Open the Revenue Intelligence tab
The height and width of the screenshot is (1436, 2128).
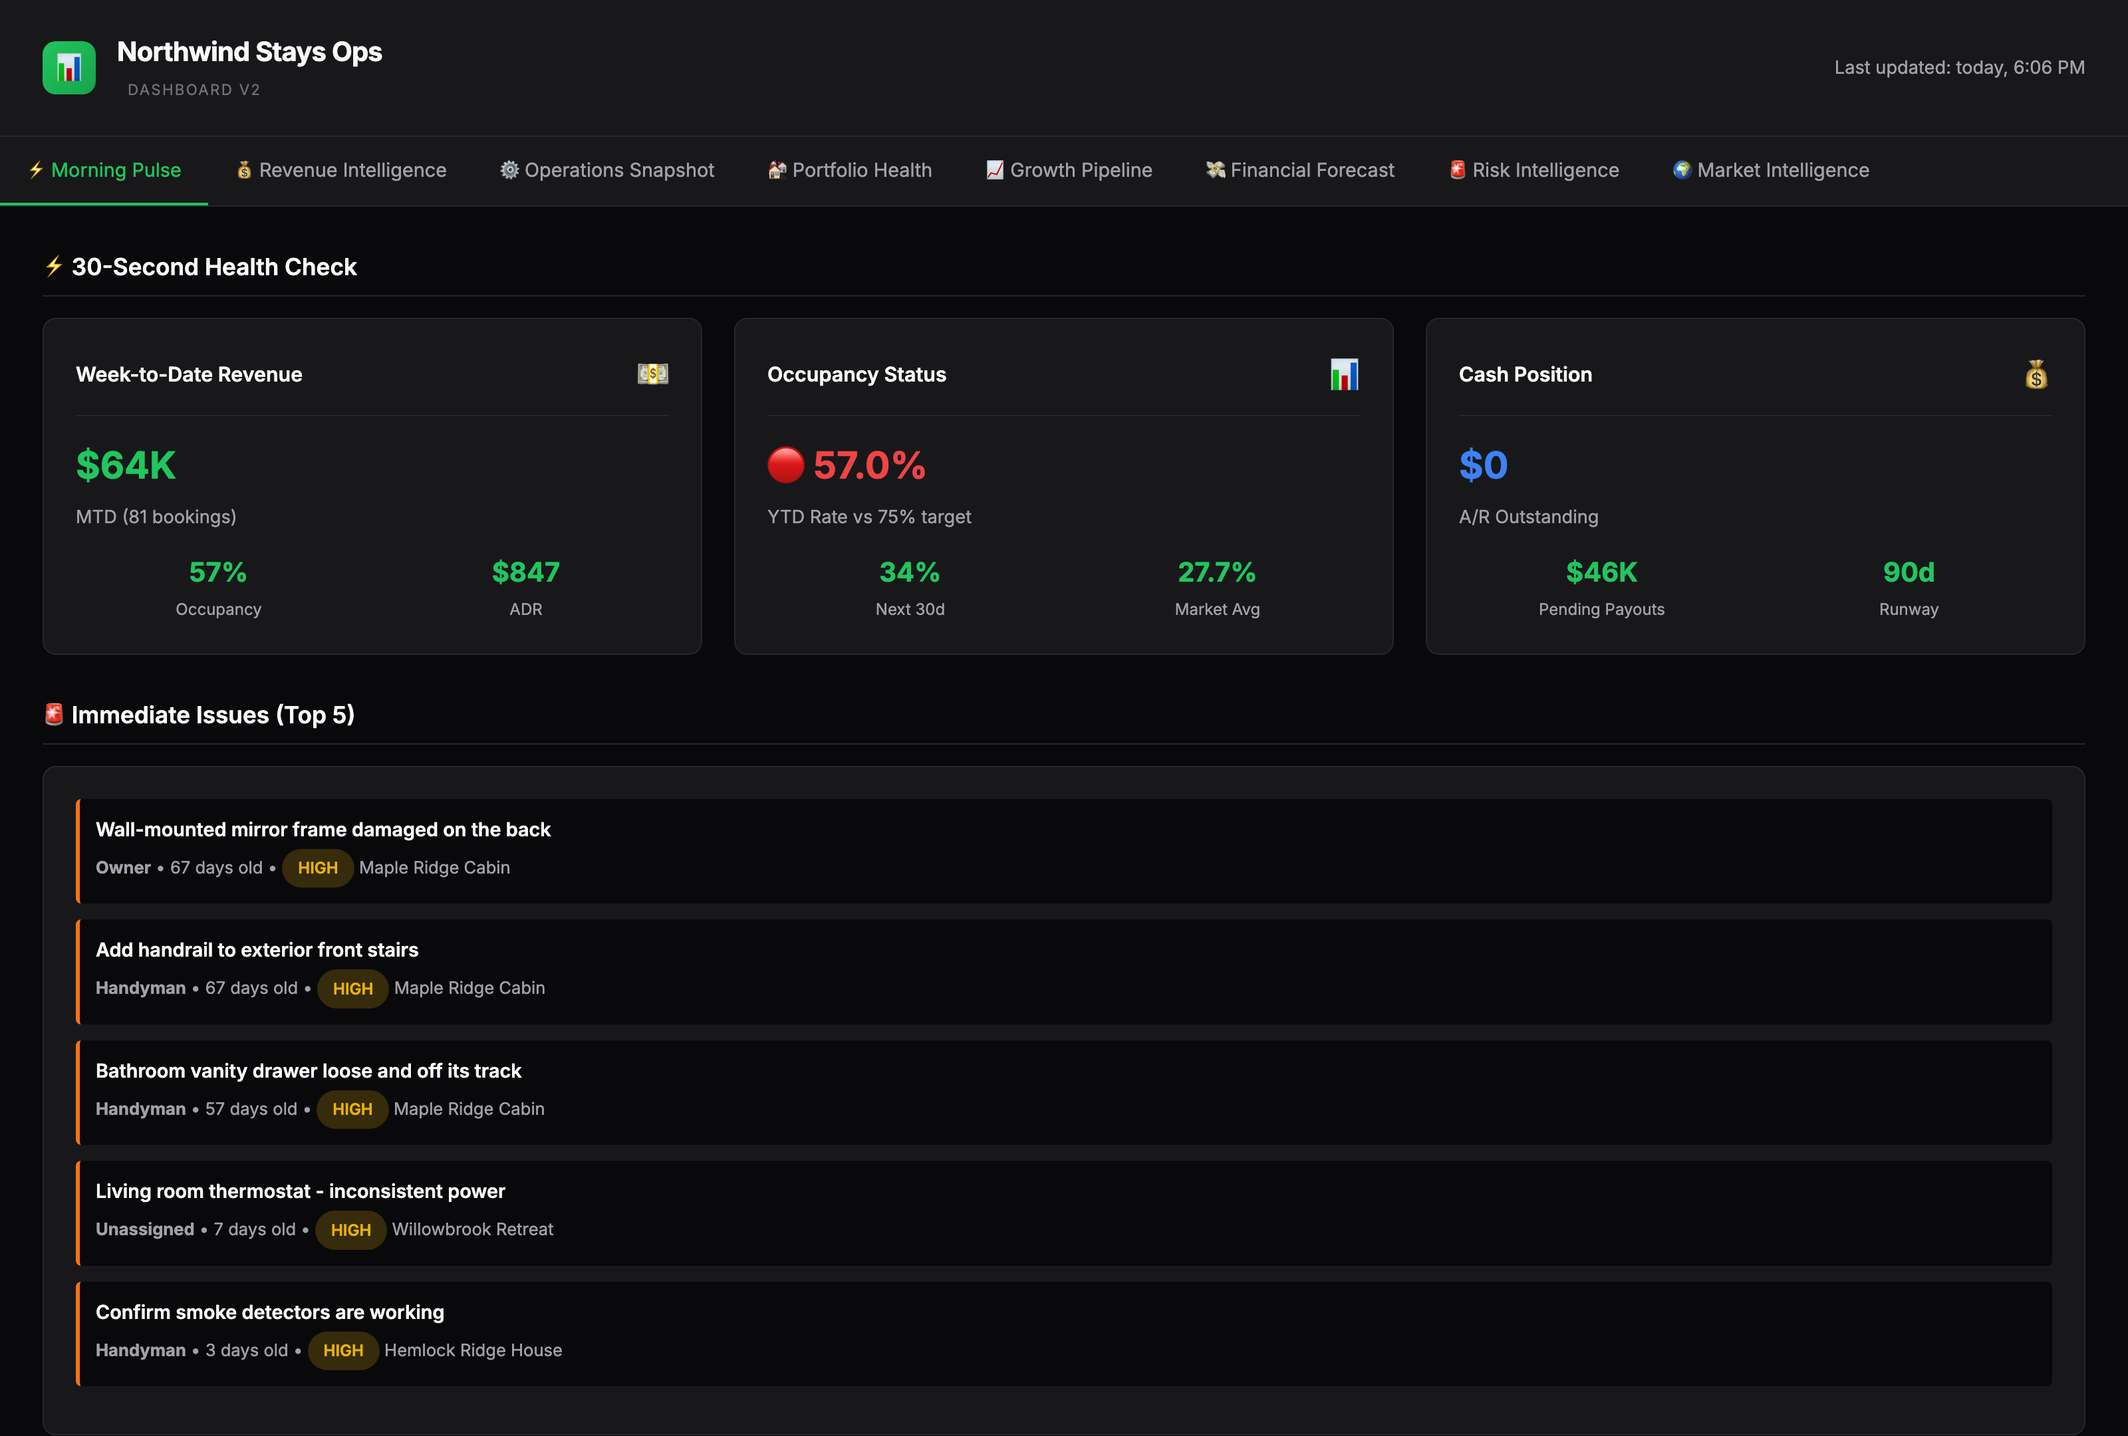coord(340,170)
